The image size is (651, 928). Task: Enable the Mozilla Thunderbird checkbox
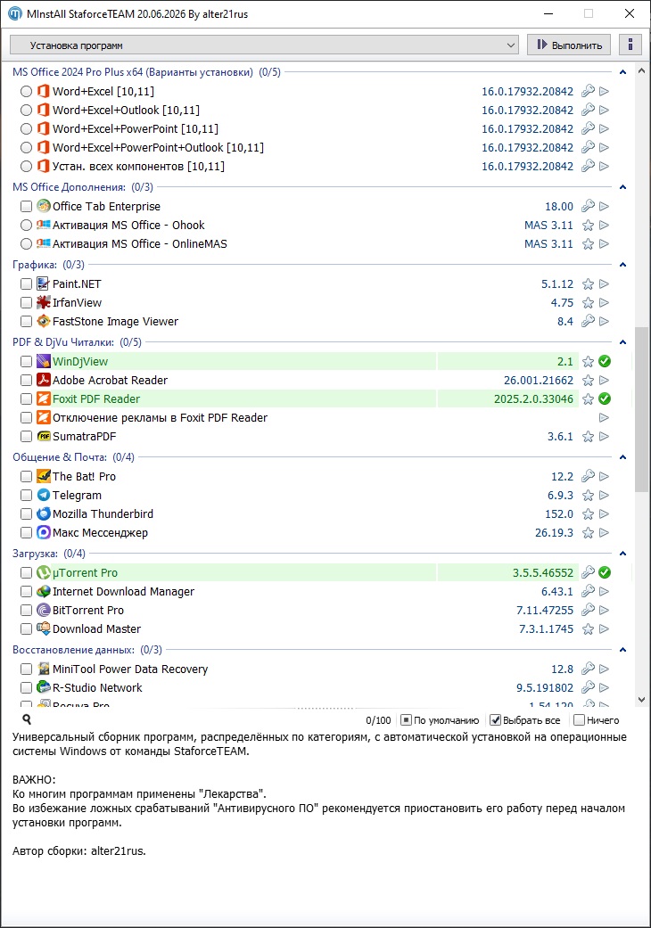tap(26, 514)
